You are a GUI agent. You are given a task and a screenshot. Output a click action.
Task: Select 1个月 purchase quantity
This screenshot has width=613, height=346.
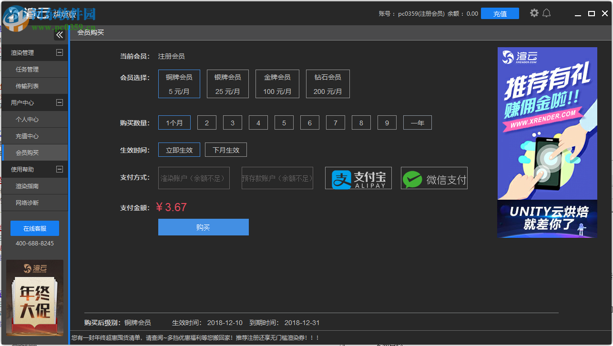174,122
